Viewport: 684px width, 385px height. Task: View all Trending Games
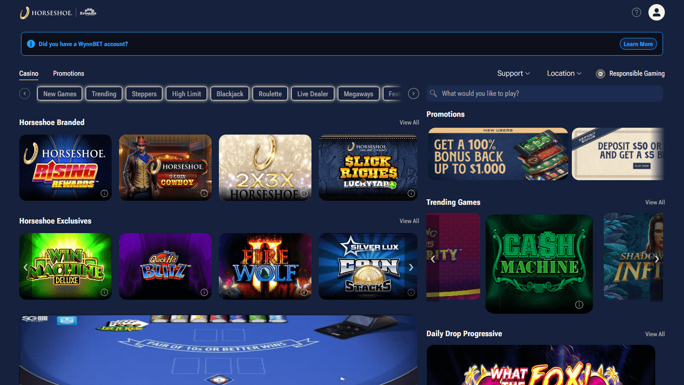coord(655,202)
